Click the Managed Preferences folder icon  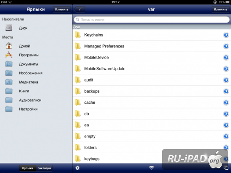(78, 46)
